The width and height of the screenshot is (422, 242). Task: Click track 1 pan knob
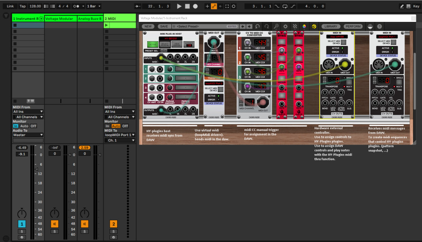coord(22,213)
